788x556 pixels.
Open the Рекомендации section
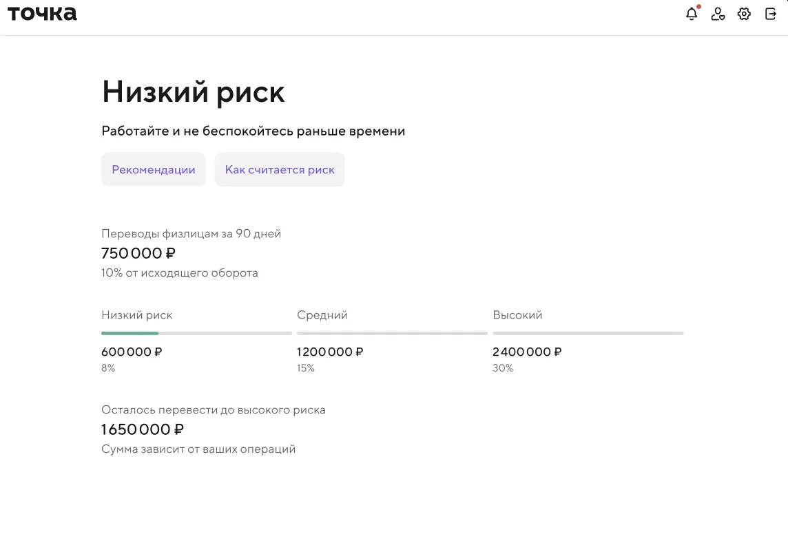click(x=154, y=170)
